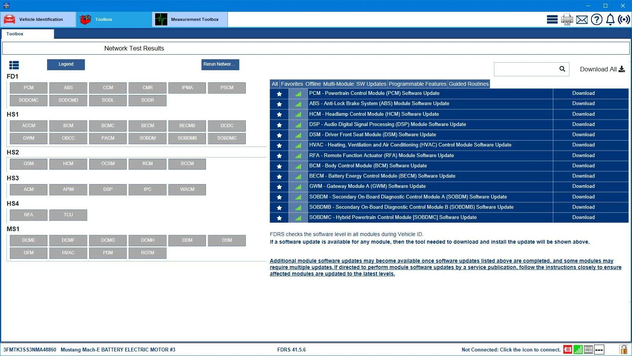The height and width of the screenshot is (356, 632).
Task: Open the envelope mail icon
Action: tap(582, 20)
